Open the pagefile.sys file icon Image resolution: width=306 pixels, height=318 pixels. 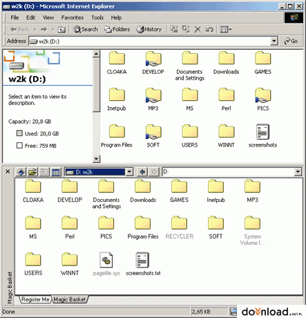tap(106, 260)
